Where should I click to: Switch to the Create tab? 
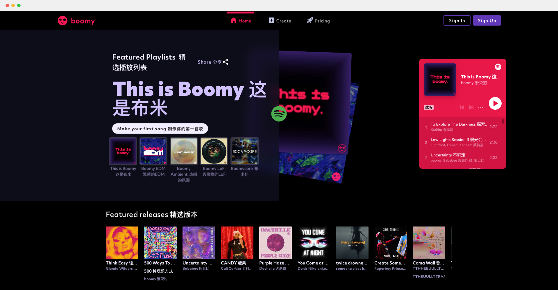click(280, 20)
